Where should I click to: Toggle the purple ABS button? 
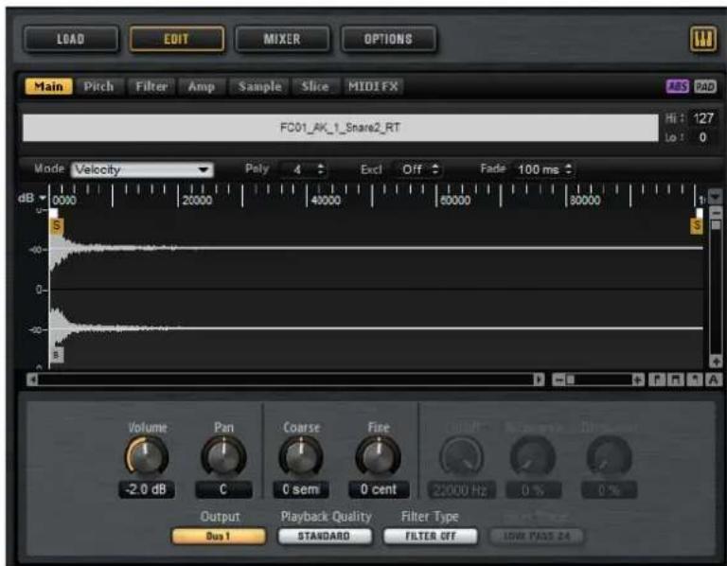point(678,87)
